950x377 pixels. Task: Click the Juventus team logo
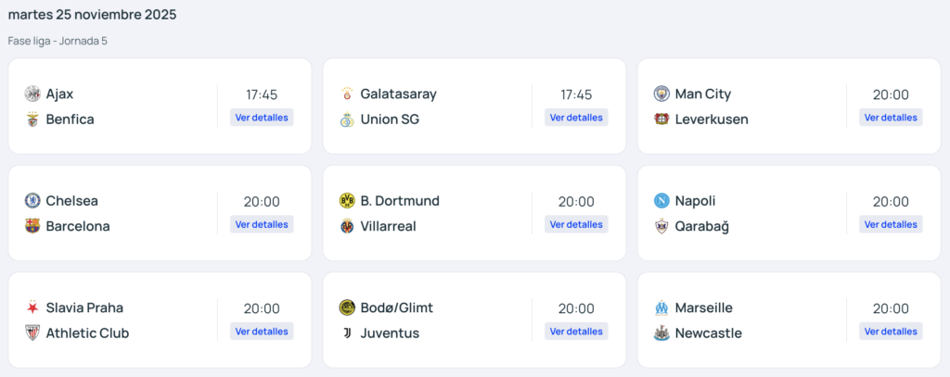pos(347,333)
